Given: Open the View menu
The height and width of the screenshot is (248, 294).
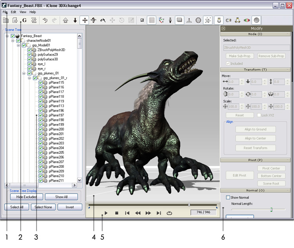Looking at the screenshot, I should (23, 12).
